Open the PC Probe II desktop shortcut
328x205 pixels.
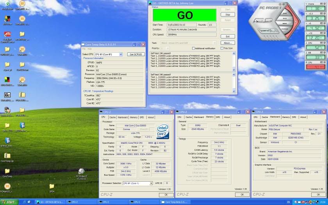(82, 172)
